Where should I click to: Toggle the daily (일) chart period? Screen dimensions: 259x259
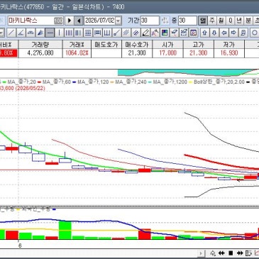coord(203,21)
